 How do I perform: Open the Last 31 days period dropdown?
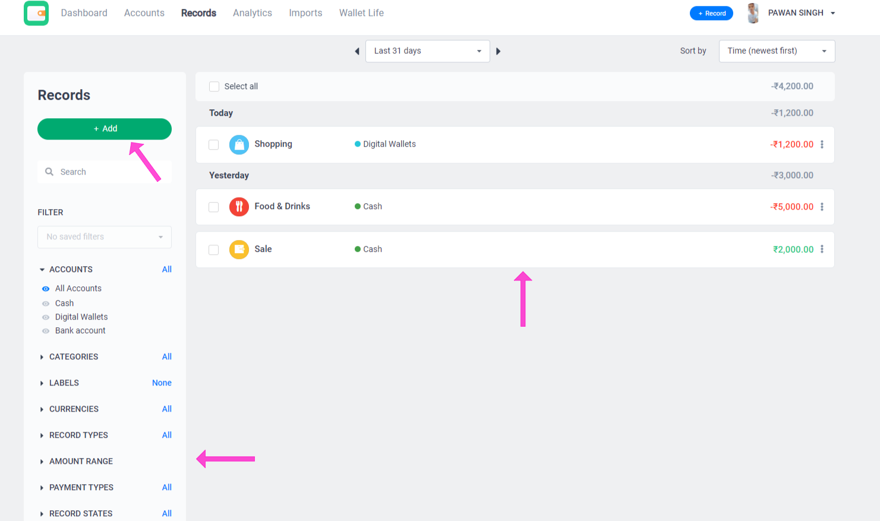[x=428, y=51]
